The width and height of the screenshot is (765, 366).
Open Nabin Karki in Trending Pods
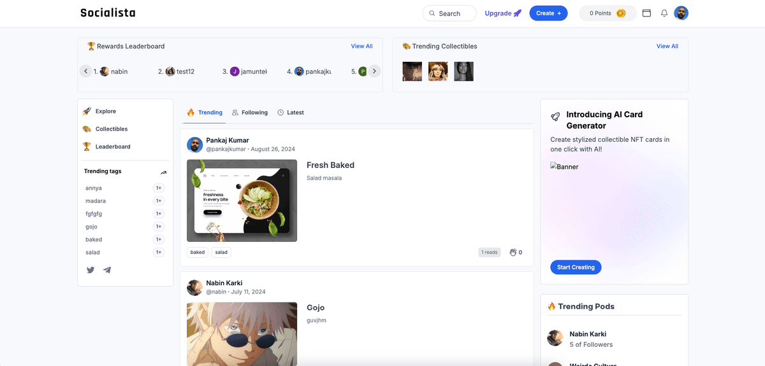pyautogui.click(x=588, y=334)
